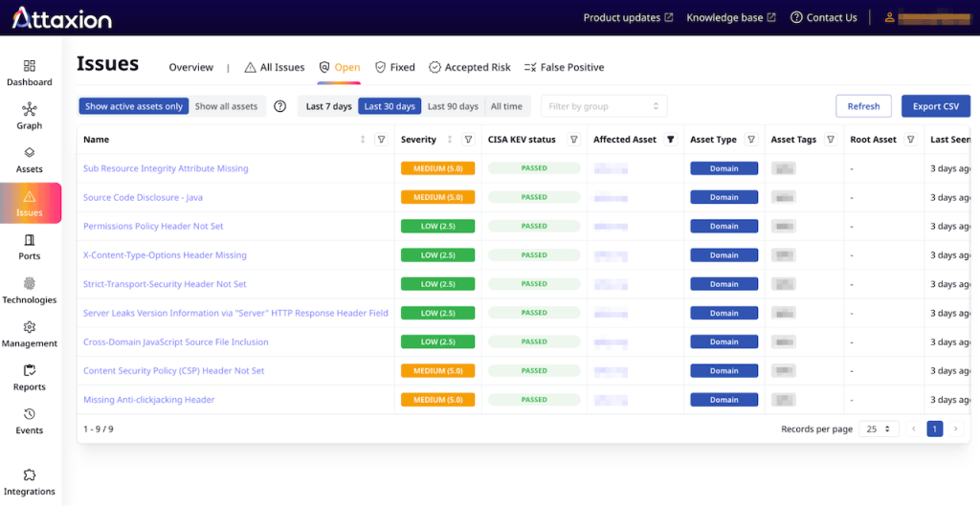This screenshot has height=506, width=980.
Task: Go to the next page arrow
Action: [x=956, y=429]
